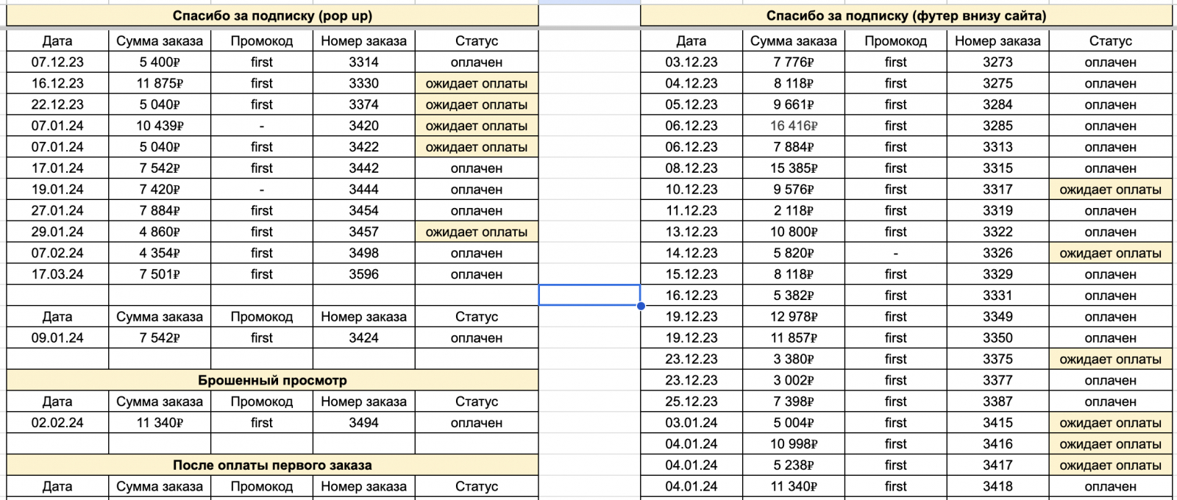The height and width of the screenshot is (500, 1177).
Task: Click date cell 04.12.23
Action: (x=691, y=84)
